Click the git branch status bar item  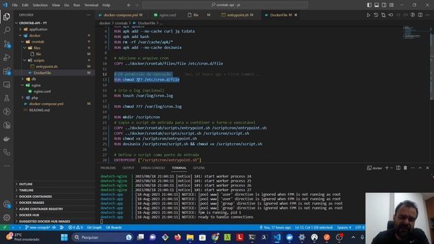tap(37, 228)
